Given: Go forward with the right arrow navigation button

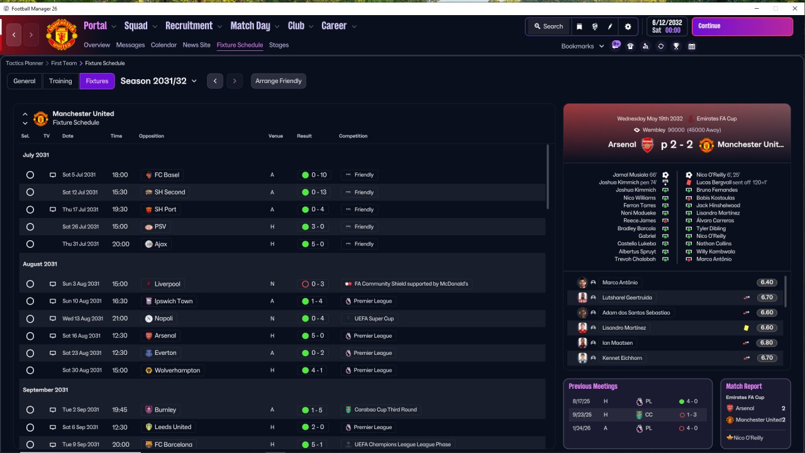Looking at the screenshot, I should tap(31, 35).
